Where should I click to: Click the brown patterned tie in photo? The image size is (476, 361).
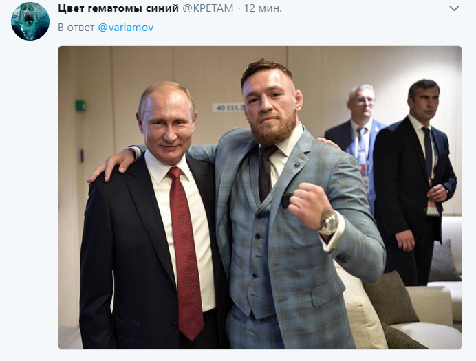[x=266, y=173]
